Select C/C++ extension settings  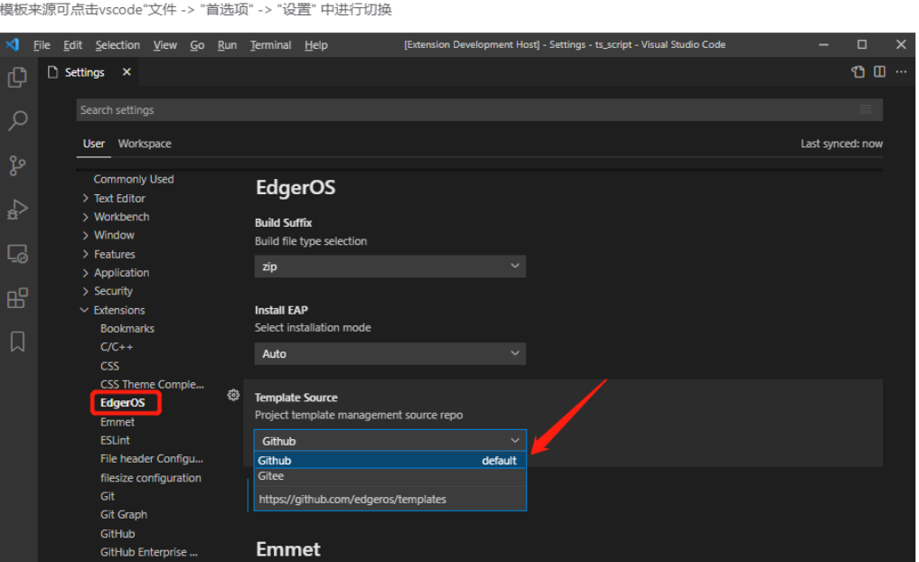pos(117,347)
